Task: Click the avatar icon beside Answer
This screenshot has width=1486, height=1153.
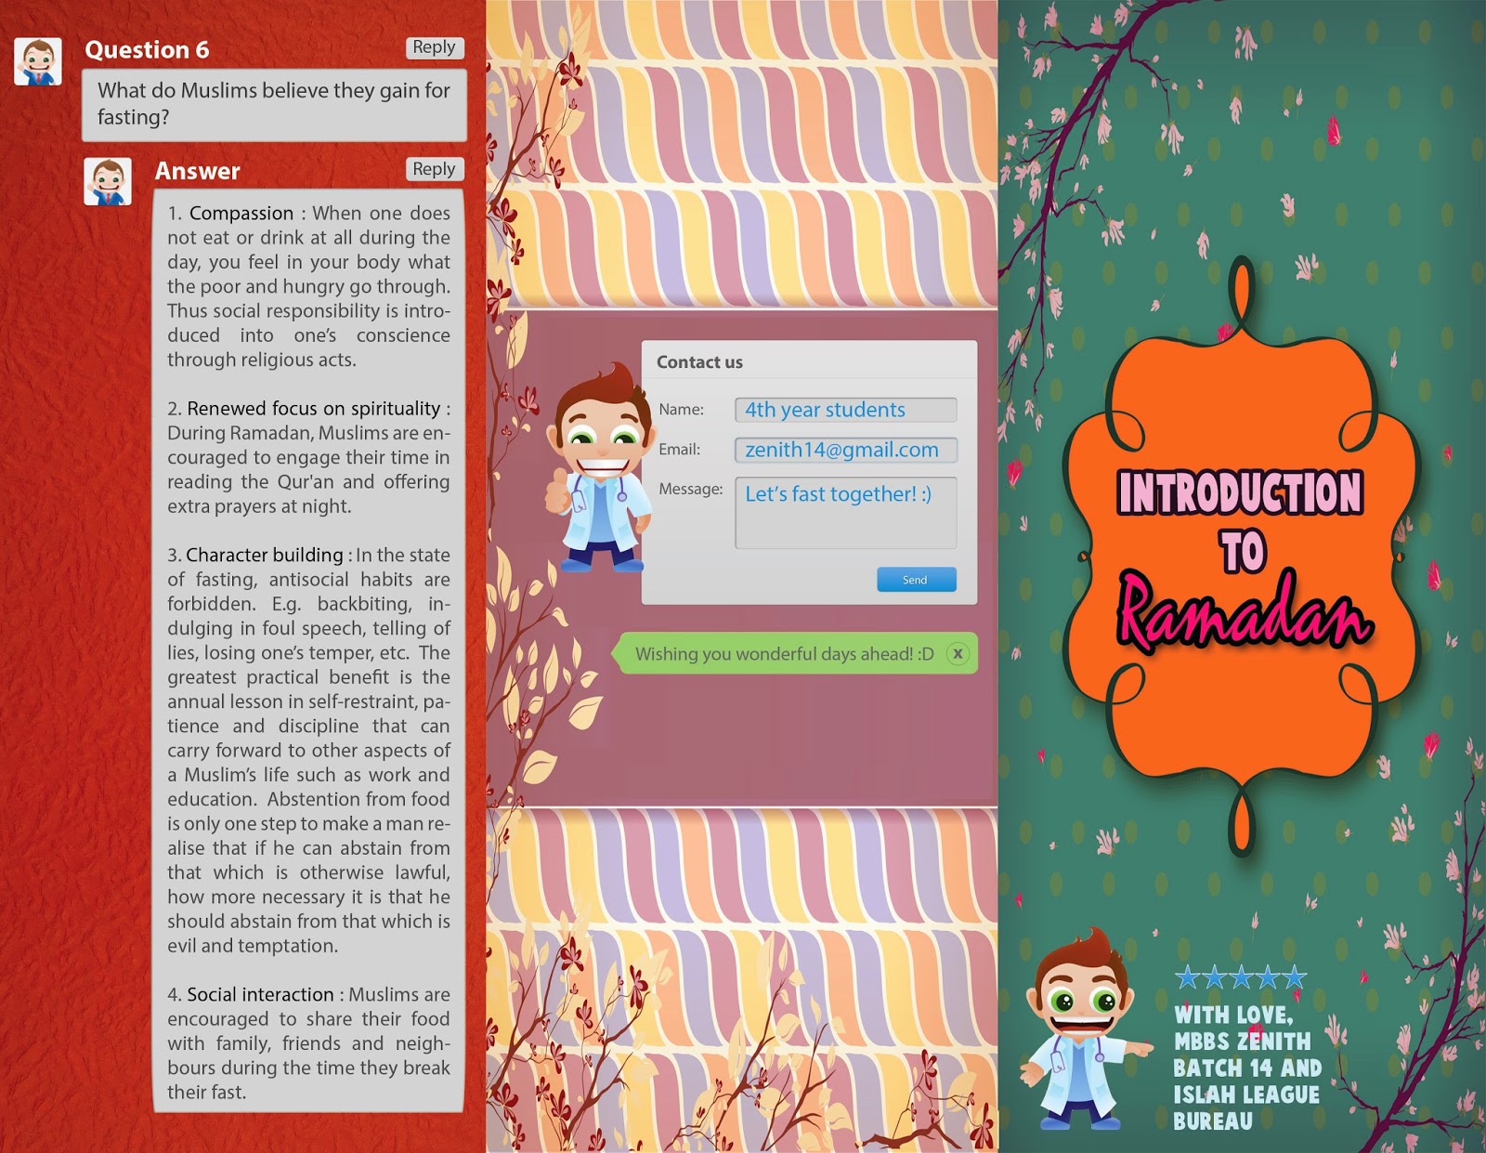Action: pos(108,180)
